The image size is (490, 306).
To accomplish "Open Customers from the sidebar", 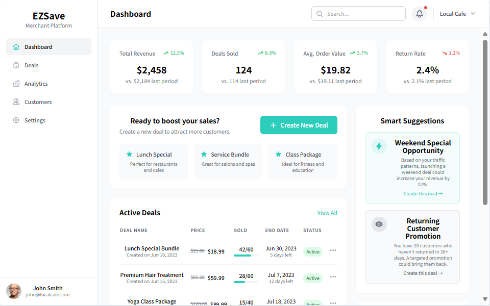I will tap(38, 102).
